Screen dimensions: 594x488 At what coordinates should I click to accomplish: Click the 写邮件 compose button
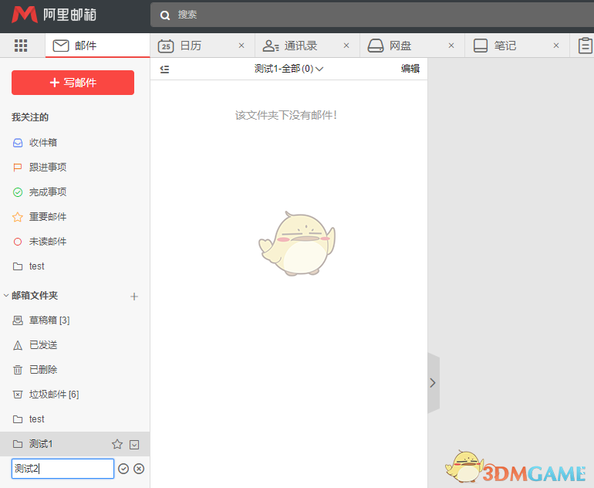(x=73, y=83)
